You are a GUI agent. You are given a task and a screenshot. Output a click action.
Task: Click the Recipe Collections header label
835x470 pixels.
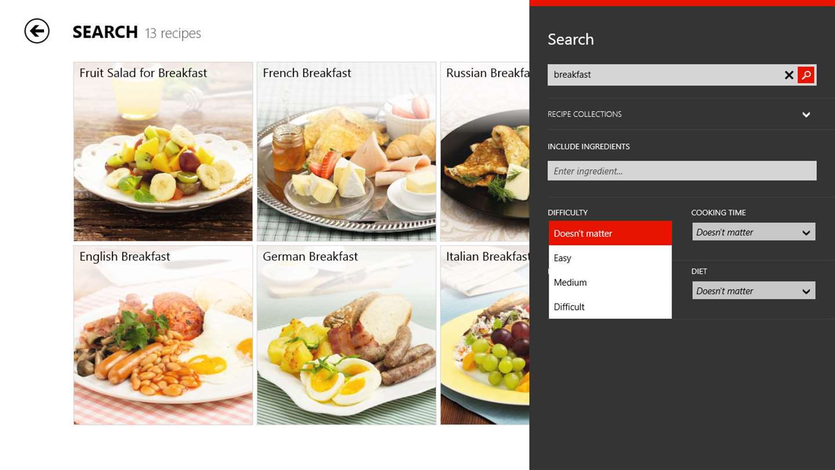coord(584,114)
